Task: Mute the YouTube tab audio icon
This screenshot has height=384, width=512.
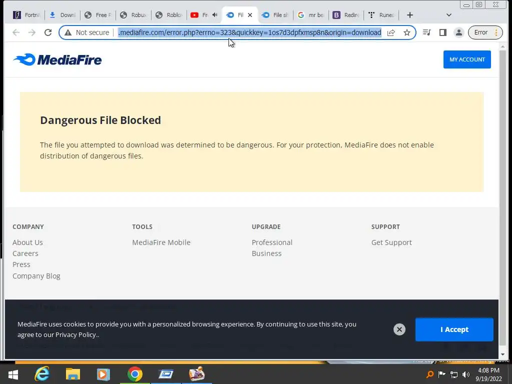Action: 215,14
